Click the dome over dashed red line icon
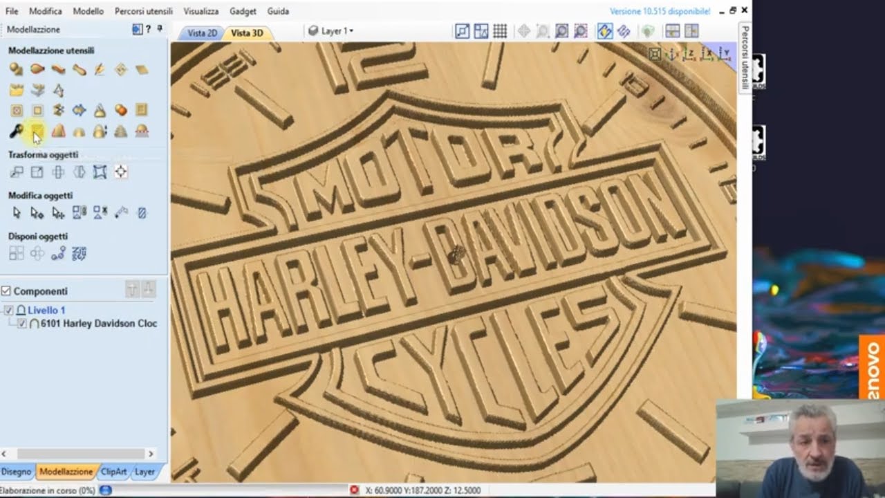Screen dimensions: 885x498 coord(141,131)
